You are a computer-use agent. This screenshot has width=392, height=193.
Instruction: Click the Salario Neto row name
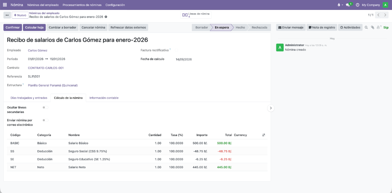tap(77, 167)
